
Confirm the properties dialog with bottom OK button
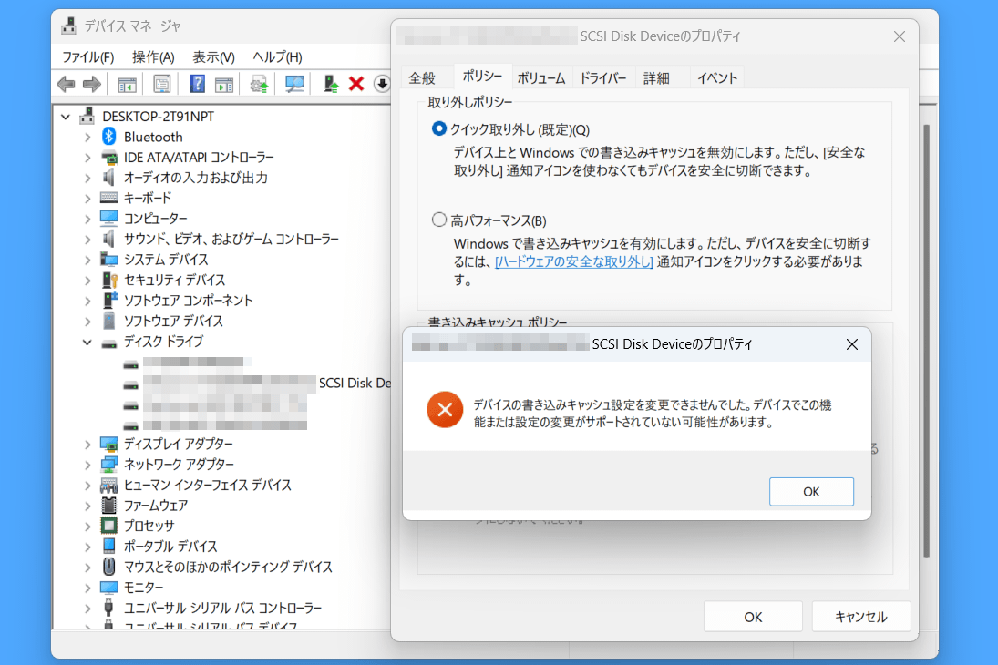pyautogui.click(x=753, y=617)
